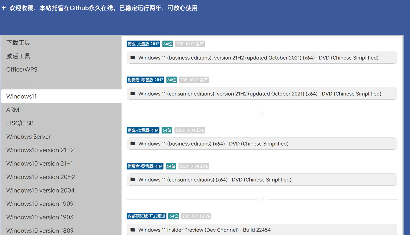The image size is (410, 235).
Task: Expand Windows 11 business editions 21H2 entry
Action: [258, 58]
